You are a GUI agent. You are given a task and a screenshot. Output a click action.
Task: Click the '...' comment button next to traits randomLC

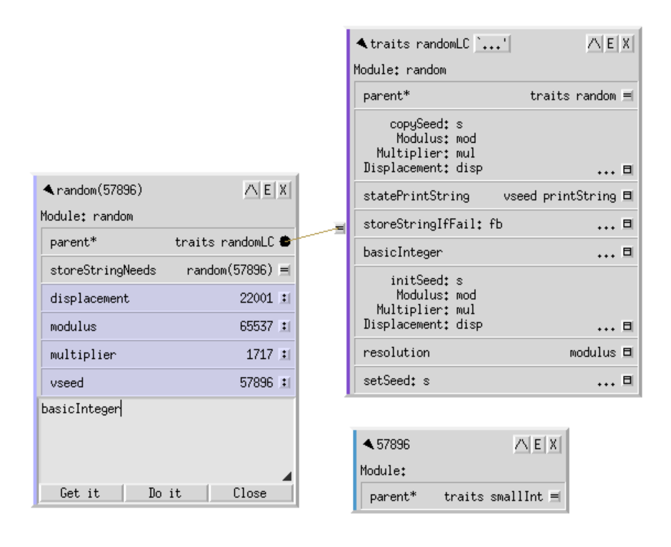pyautogui.click(x=492, y=45)
